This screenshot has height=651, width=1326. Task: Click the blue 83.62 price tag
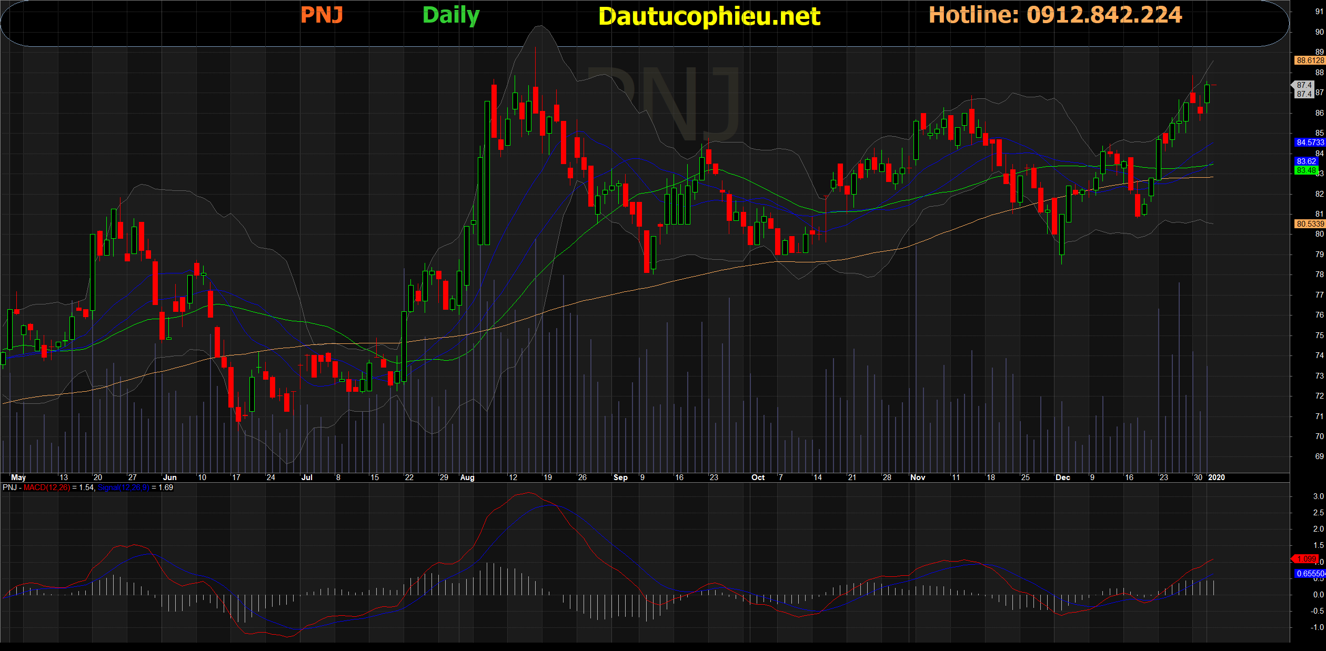(1306, 161)
